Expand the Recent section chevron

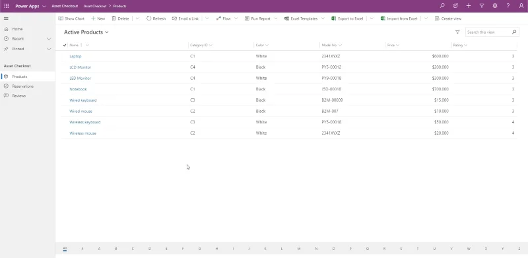[x=49, y=39]
